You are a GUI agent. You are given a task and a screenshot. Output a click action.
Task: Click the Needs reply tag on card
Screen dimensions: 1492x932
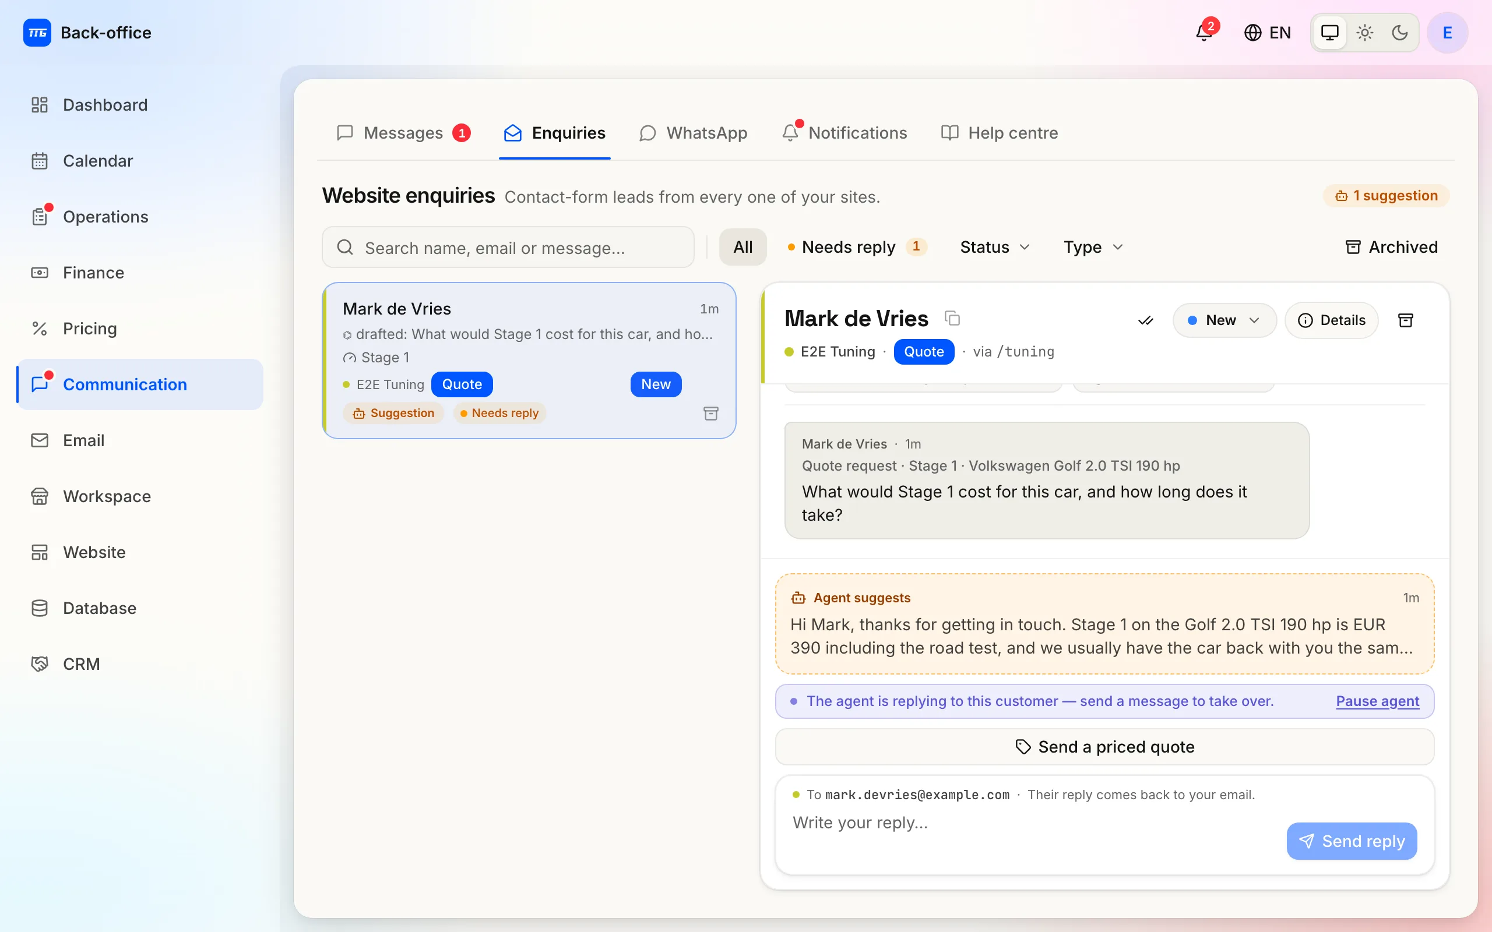[x=499, y=413]
